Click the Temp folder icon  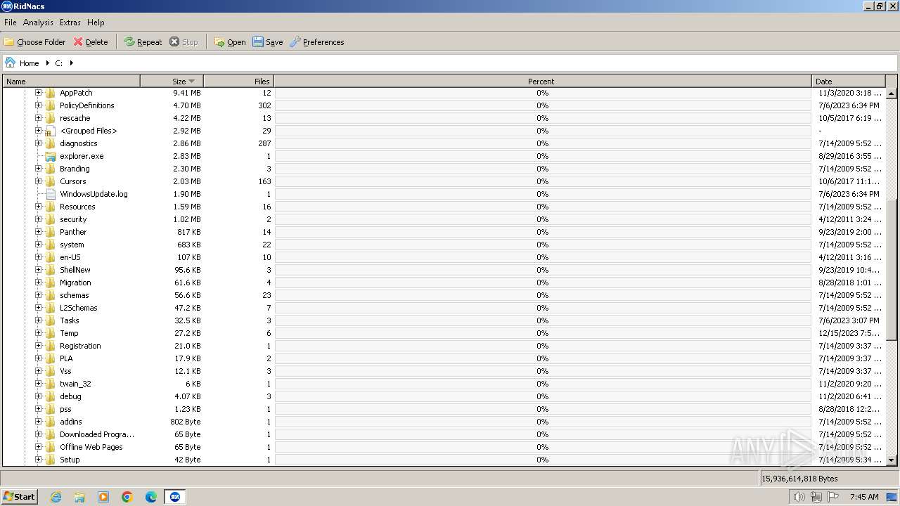[x=50, y=333]
